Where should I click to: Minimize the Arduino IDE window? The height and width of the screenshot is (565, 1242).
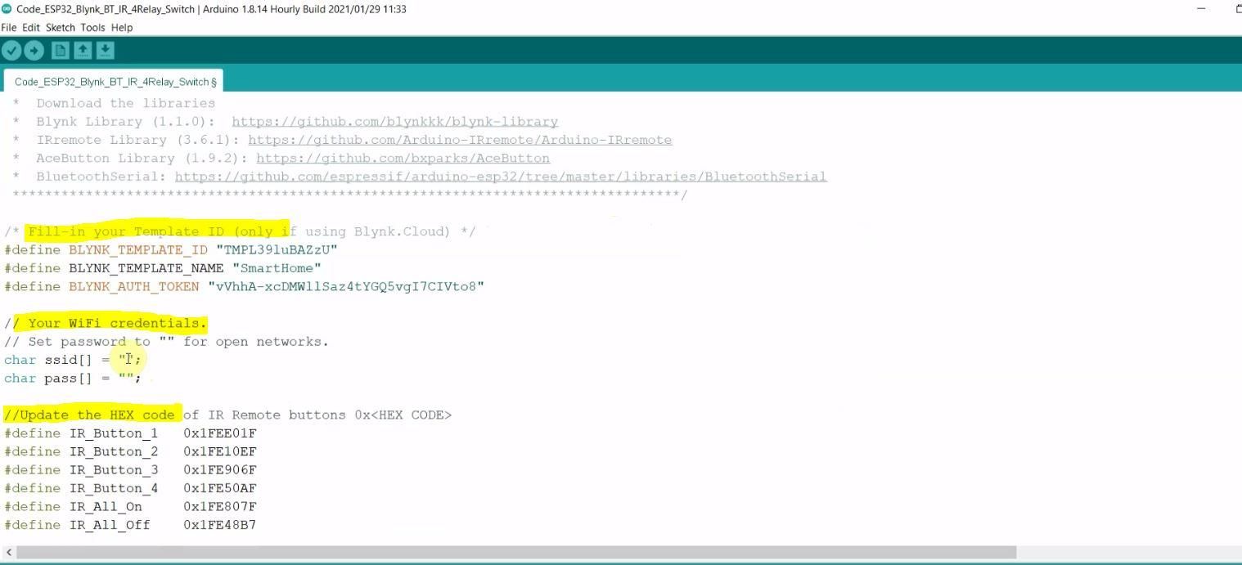click(x=1201, y=9)
